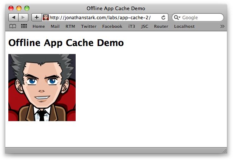Open the Mail bookmark
Image resolution: width=233 pixels, height=160 pixels.
coord(55,26)
